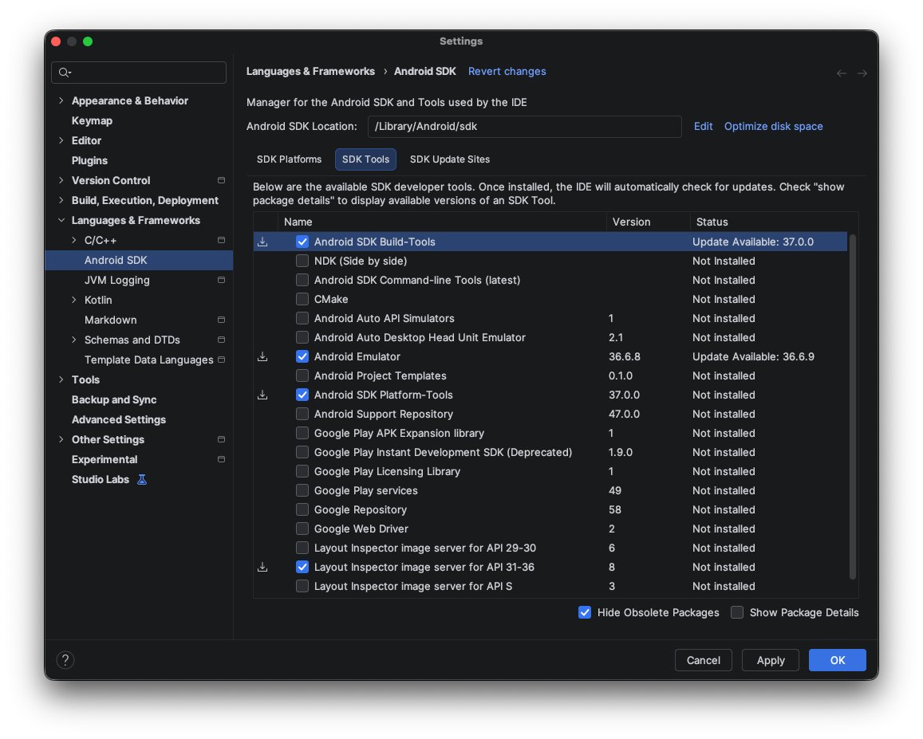Viewport: 923px width, 739px height.
Task: Open Advanced Settings page
Action: (x=119, y=419)
